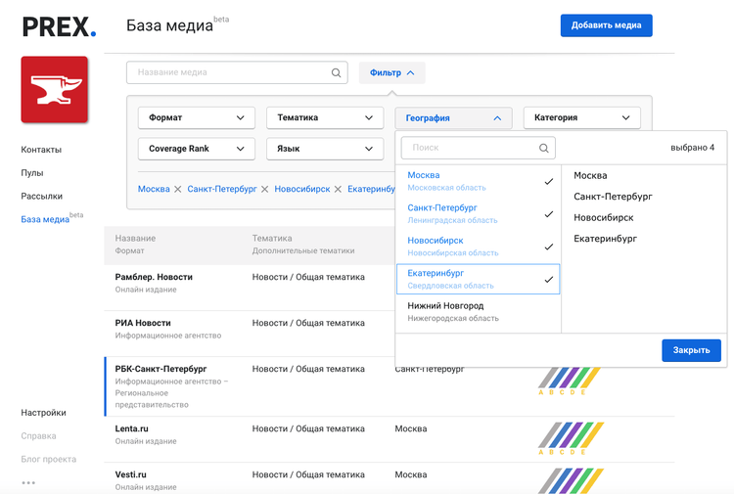
Task: Click the search icon in geography search field
Action: tap(543, 148)
